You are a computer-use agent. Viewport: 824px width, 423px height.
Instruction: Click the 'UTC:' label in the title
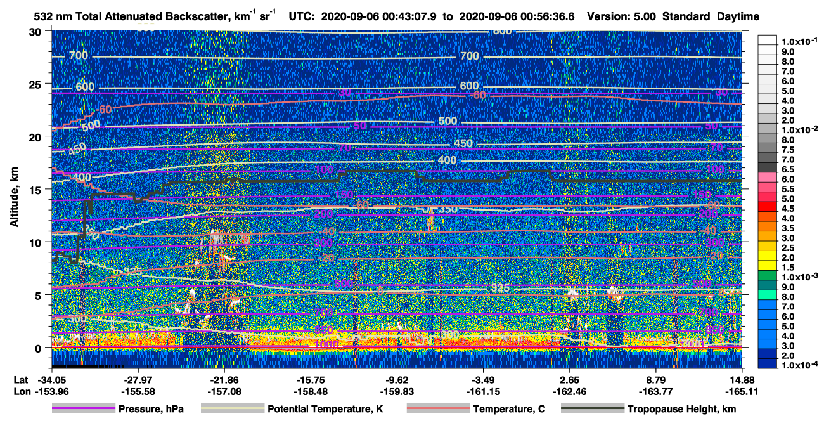pyautogui.click(x=301, y=16)
